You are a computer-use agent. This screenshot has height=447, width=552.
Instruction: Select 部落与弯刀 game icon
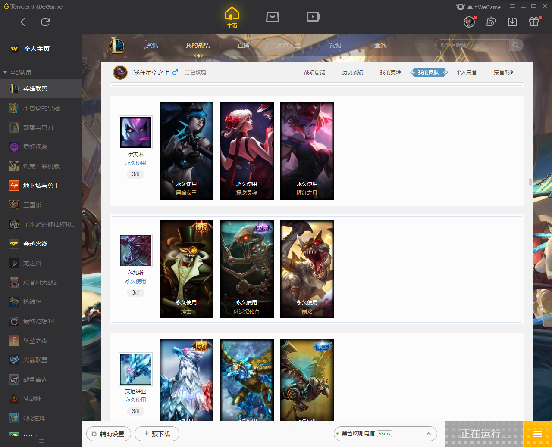(x=14, y=127)
